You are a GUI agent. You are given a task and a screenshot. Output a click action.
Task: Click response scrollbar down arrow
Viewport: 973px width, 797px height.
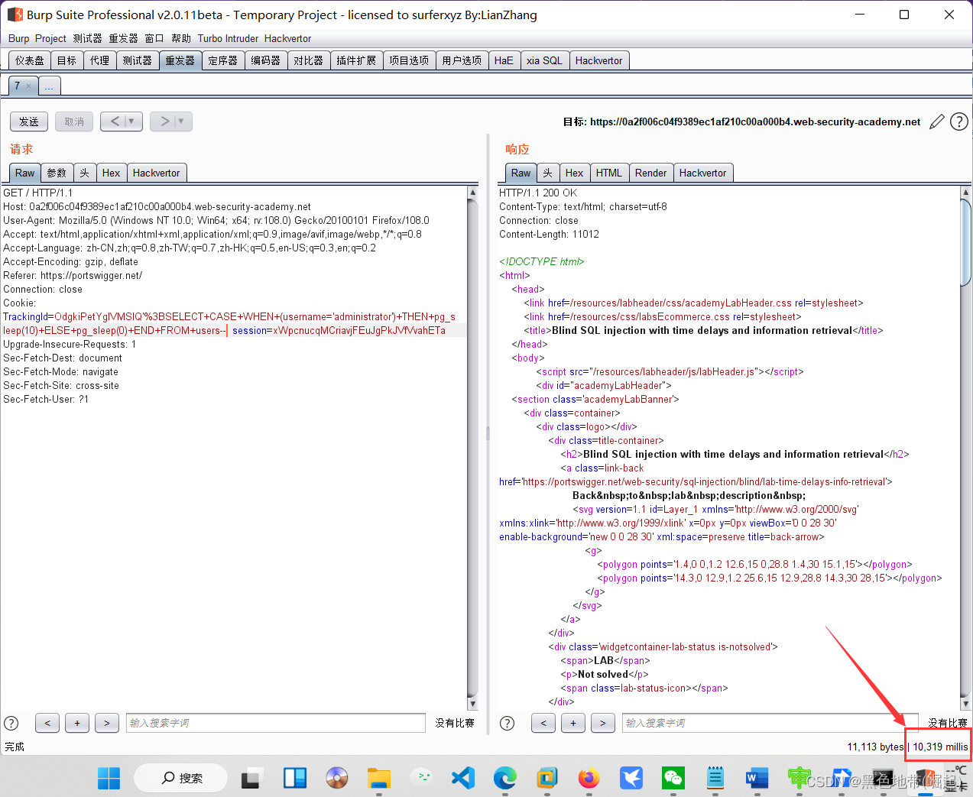966,704
